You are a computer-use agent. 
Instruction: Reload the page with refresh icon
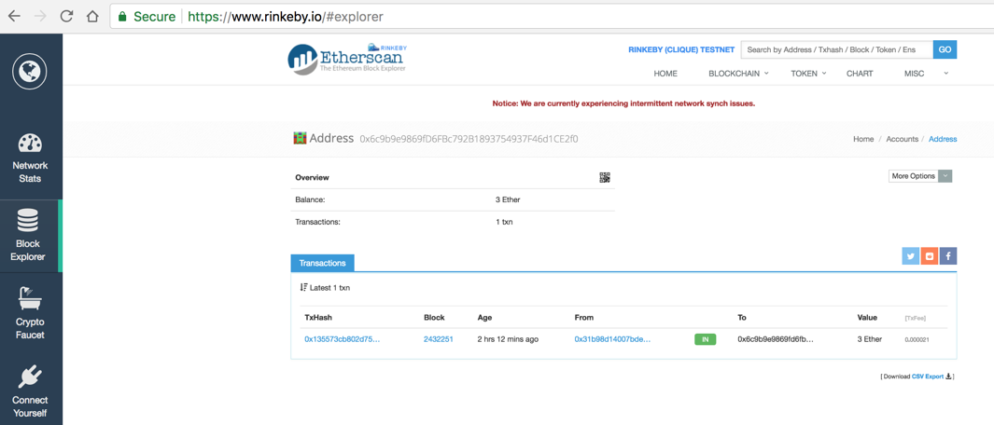(x=66, y=17)
